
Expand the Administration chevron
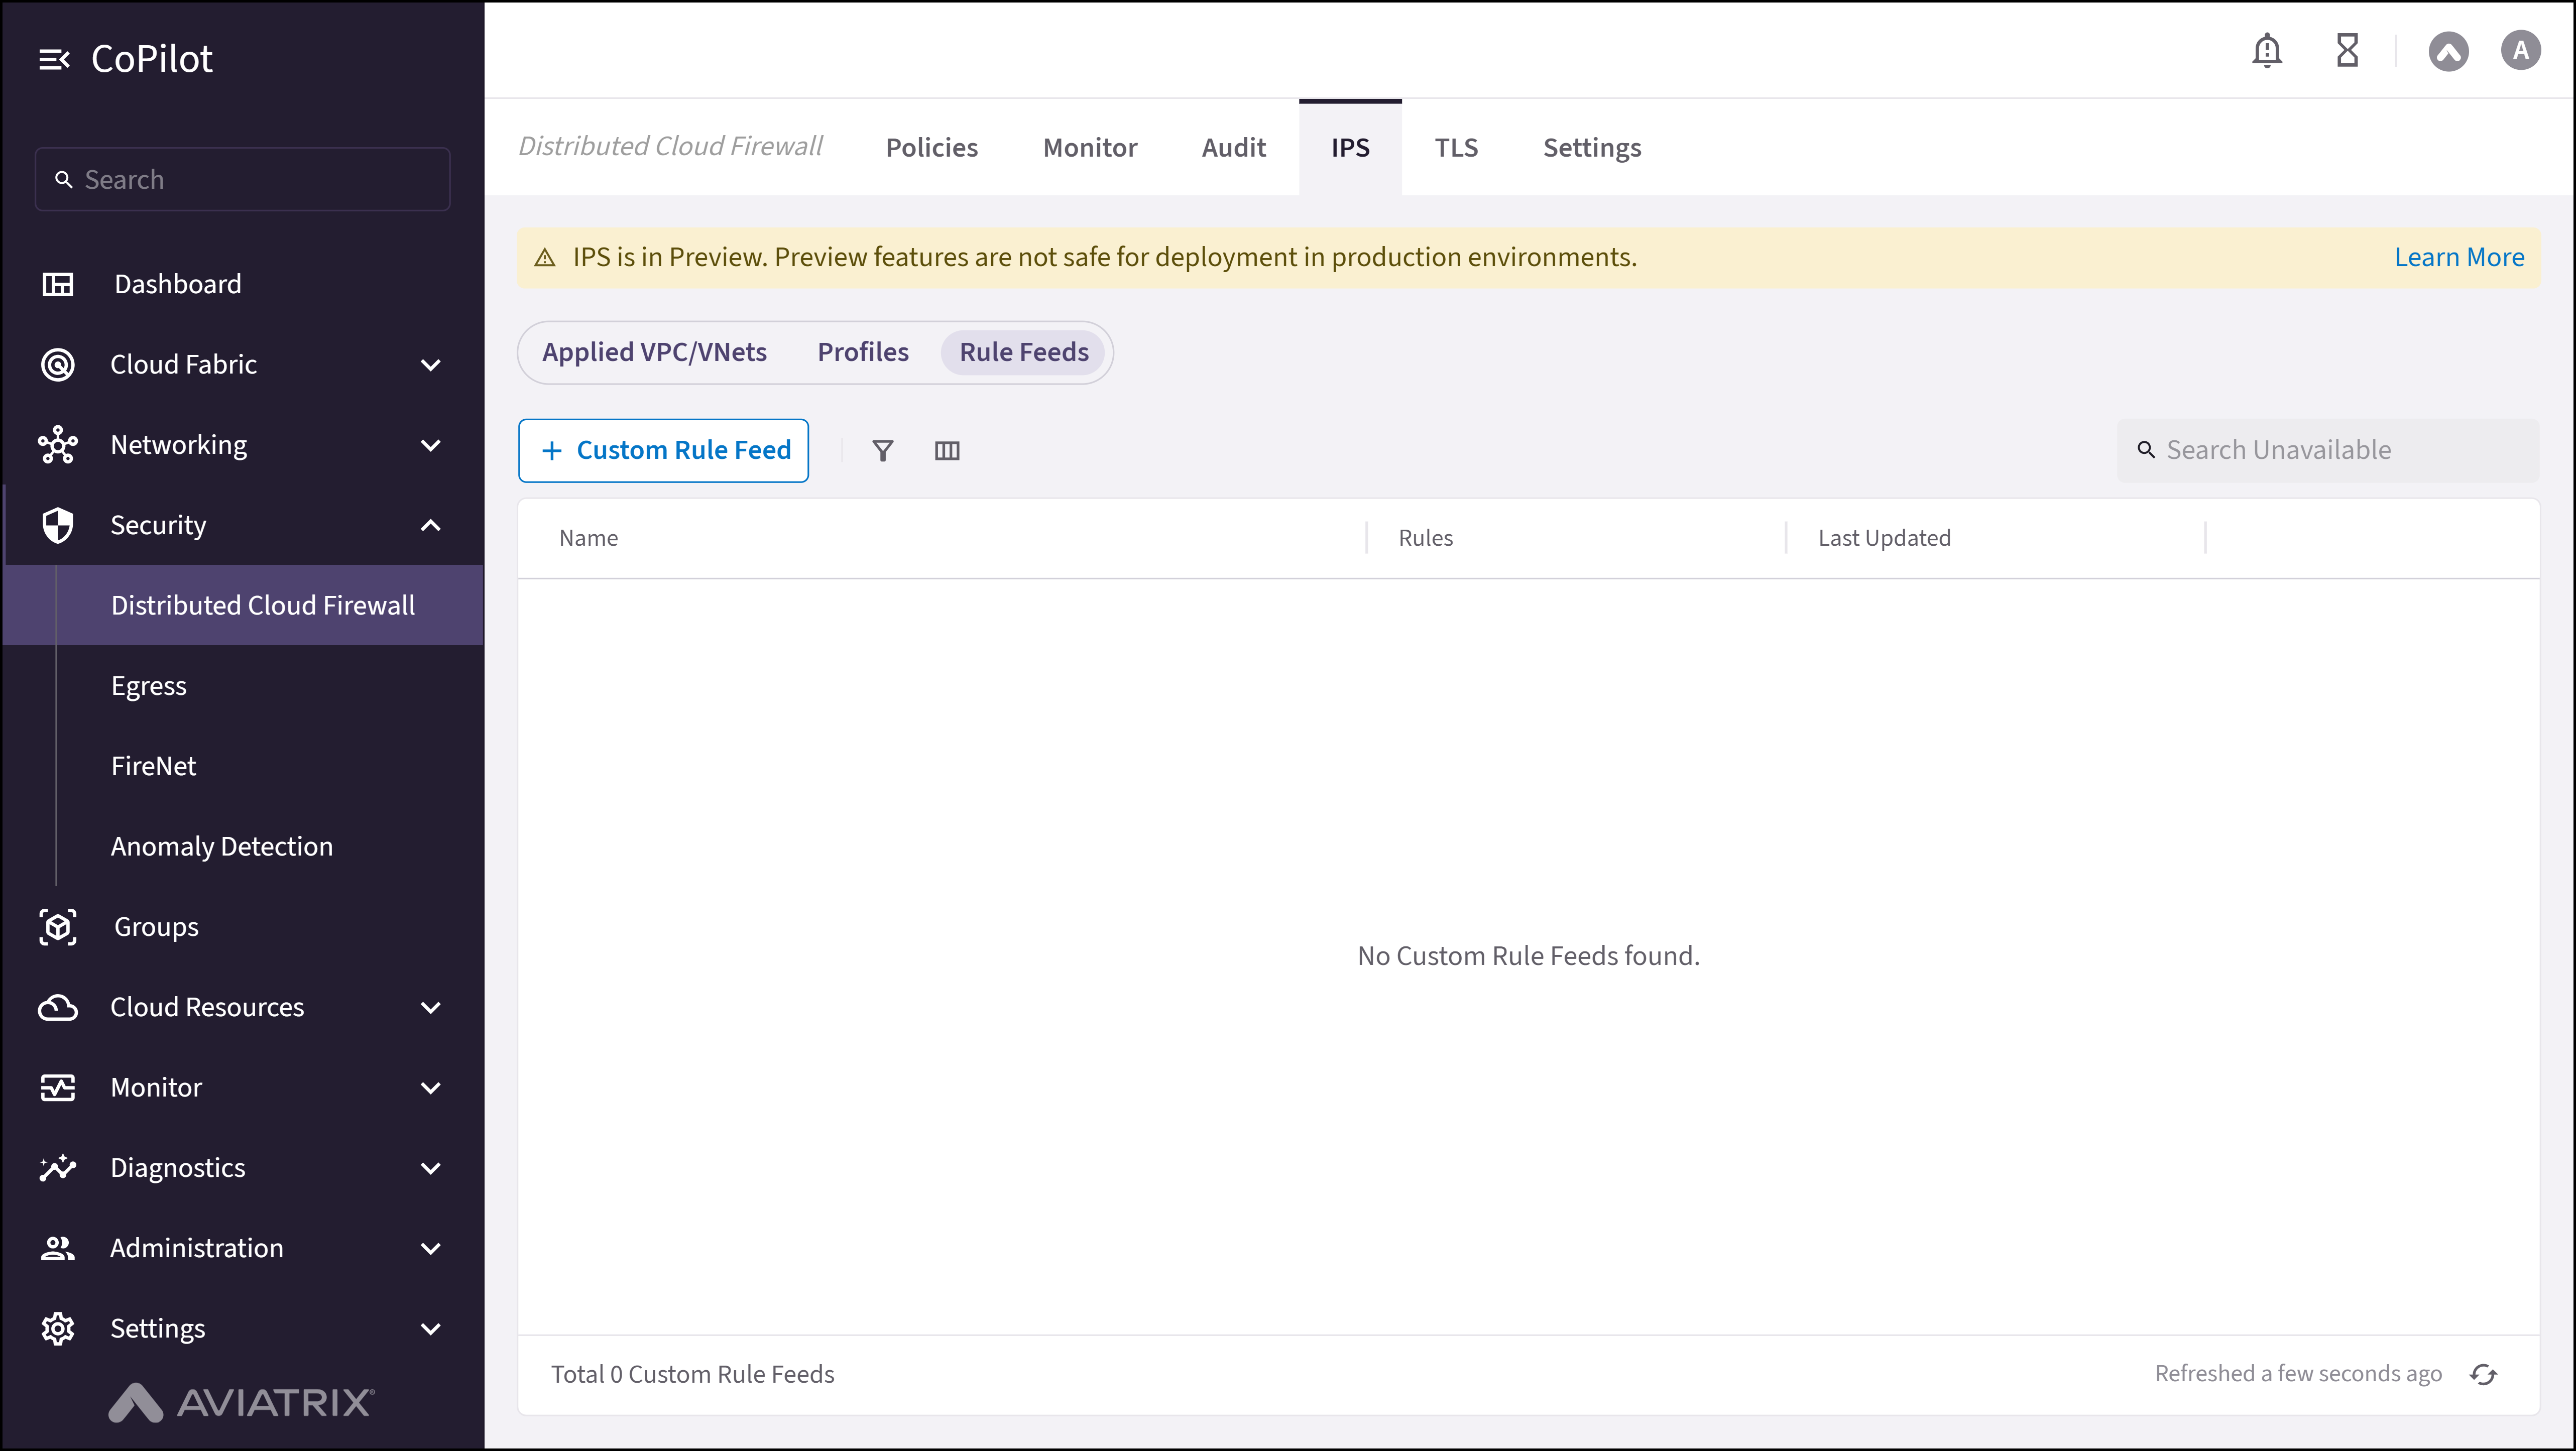431,1248
